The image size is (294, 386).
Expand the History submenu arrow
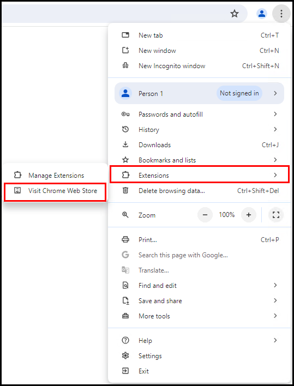275,129
